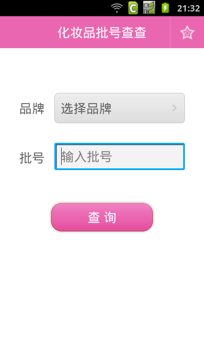Tap the 化妆品批号查查 title text
Screen dimensions: 204x341
102,33
